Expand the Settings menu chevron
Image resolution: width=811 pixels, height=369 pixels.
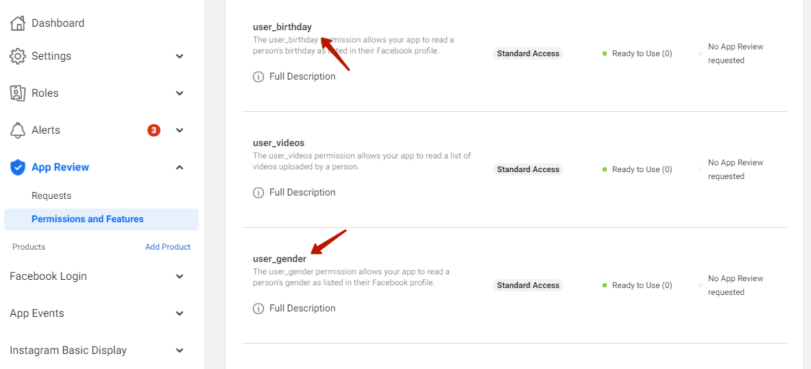point(180,56)
